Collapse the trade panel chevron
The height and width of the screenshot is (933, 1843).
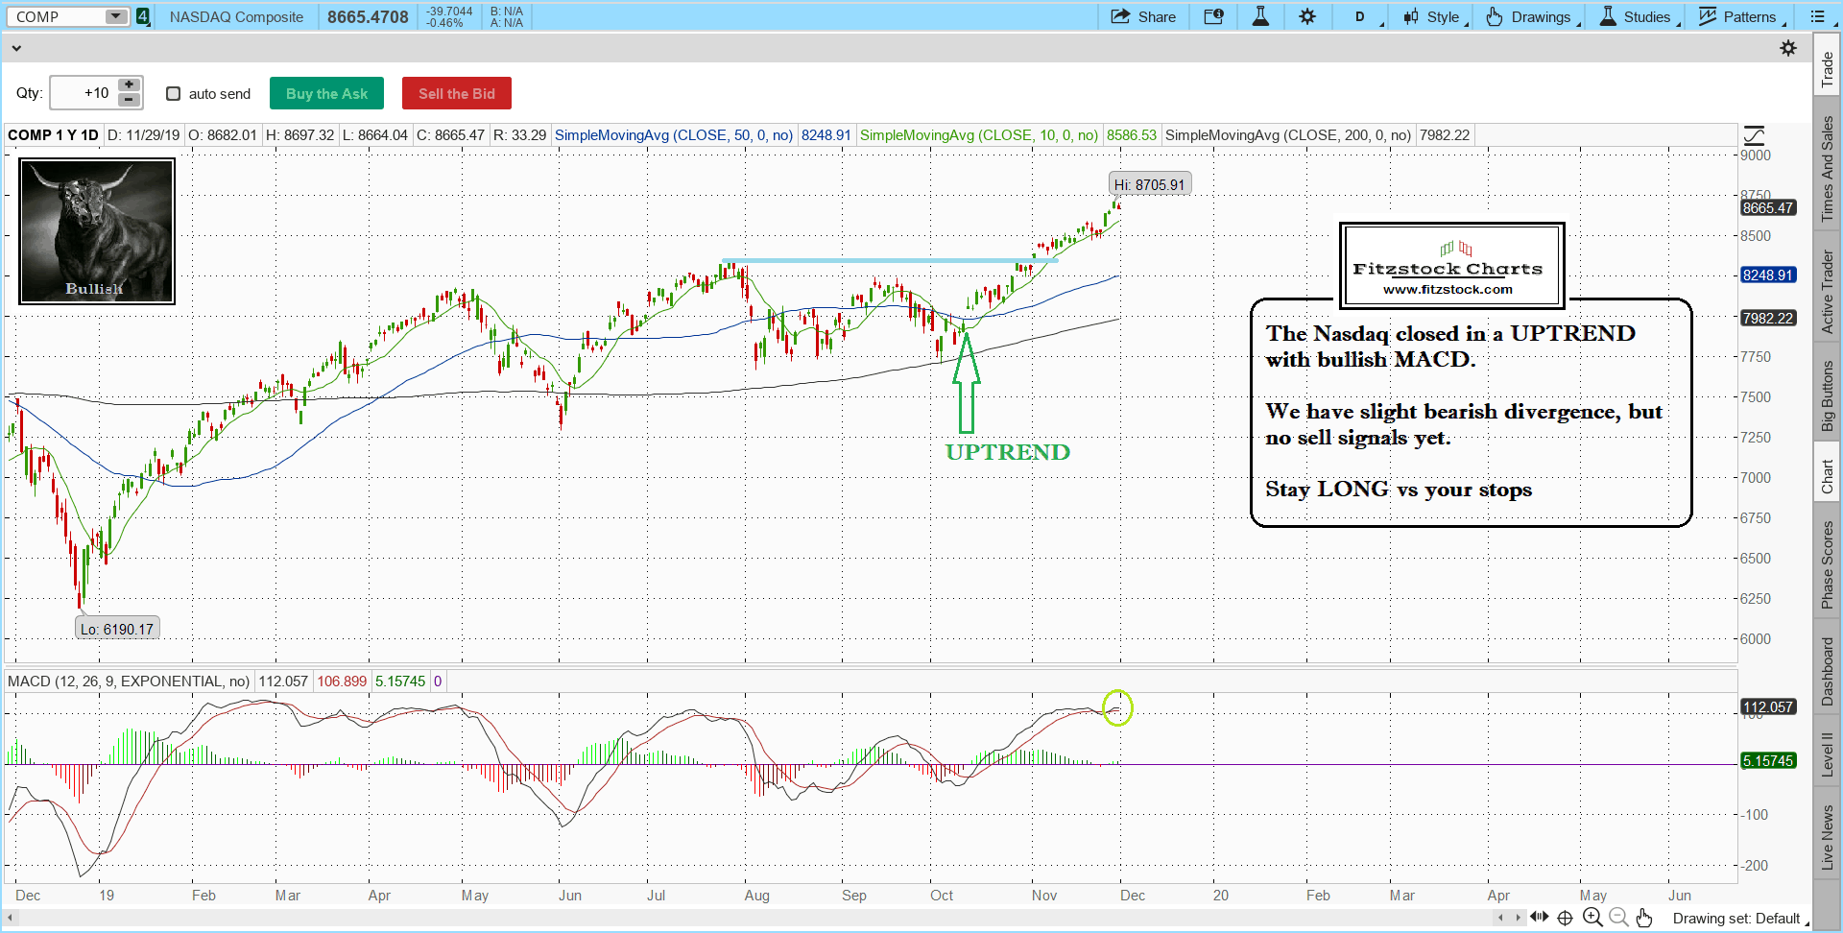[15, 48]
